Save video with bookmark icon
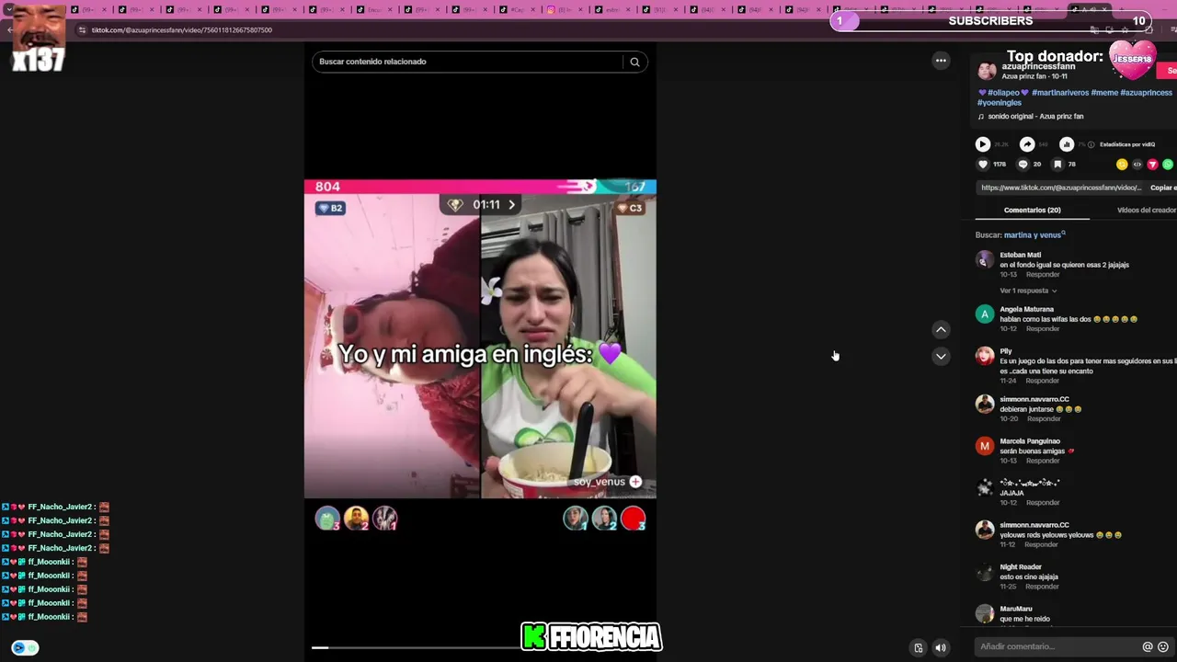The height and width of the screenshot is (662, 1177). 1057,165
